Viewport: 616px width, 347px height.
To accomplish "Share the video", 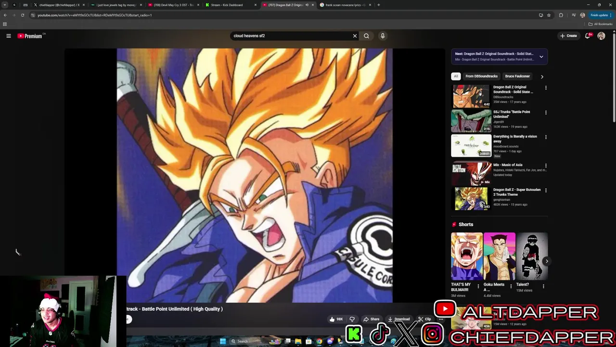I will 372,319.
